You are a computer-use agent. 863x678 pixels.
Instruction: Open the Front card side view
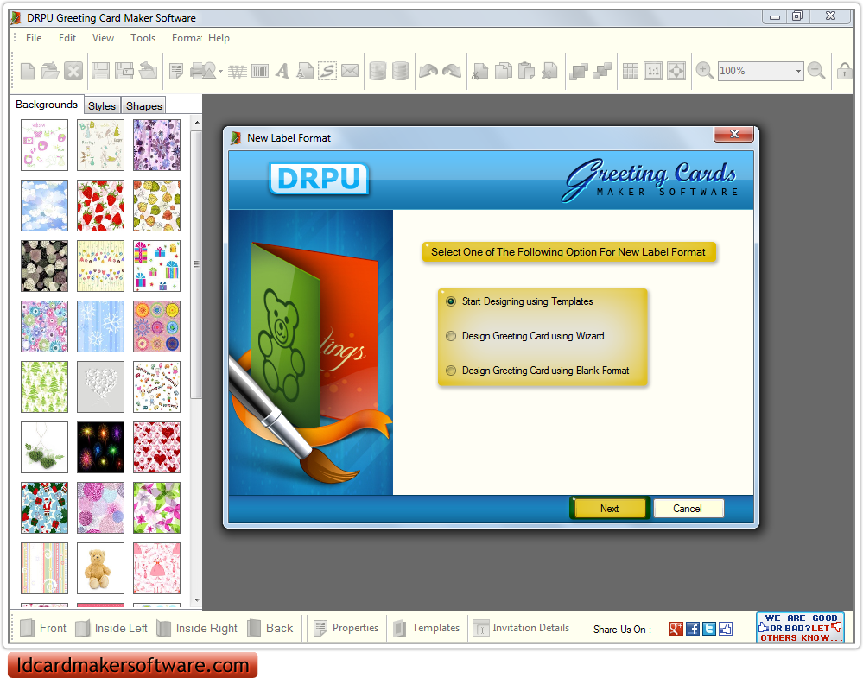[x=43, y=628]
